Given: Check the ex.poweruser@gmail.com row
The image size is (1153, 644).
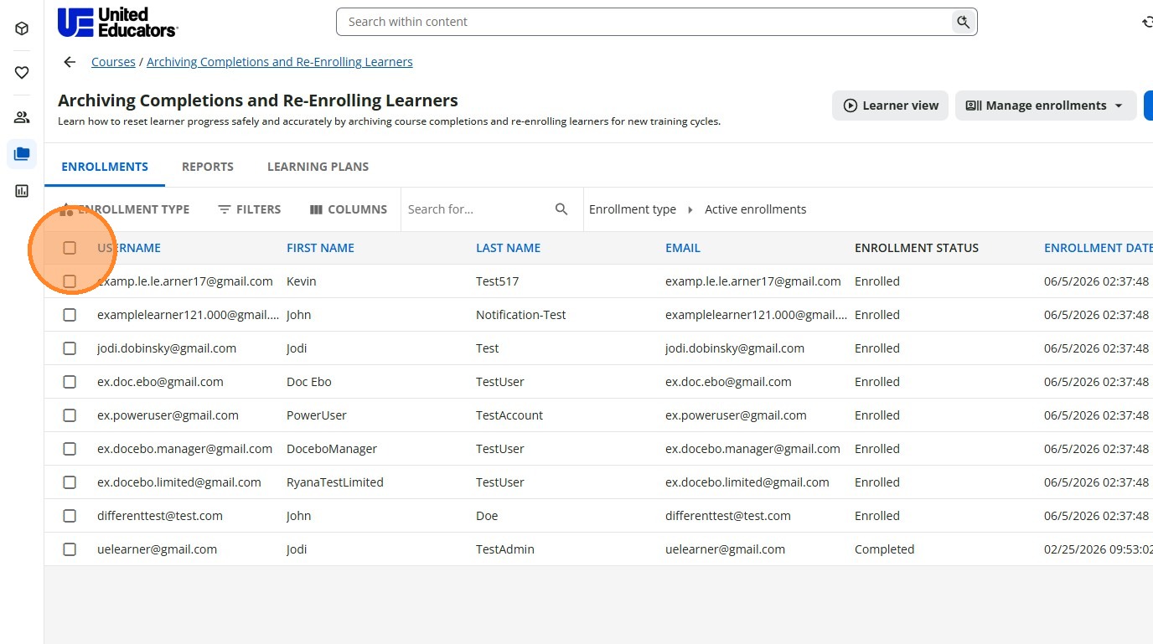Looking at the screenshot, I should click(70, 415).
